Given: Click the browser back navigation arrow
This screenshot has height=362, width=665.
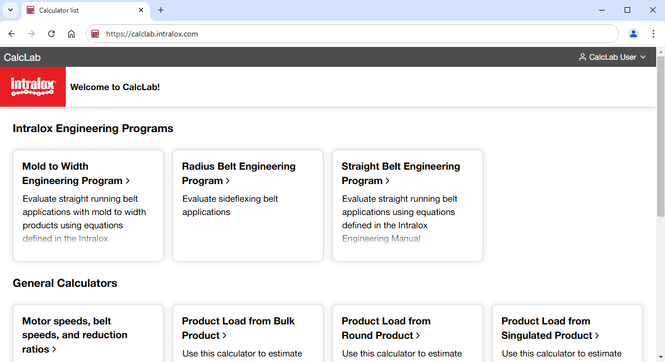Looking at the screenshot, I should point(12,34).
